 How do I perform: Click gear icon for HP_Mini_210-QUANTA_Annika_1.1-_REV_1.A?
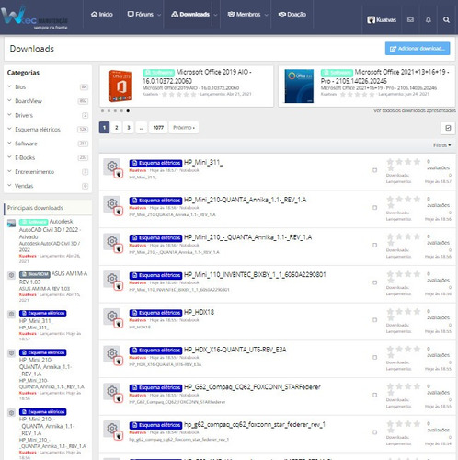(x=111, y=203)
